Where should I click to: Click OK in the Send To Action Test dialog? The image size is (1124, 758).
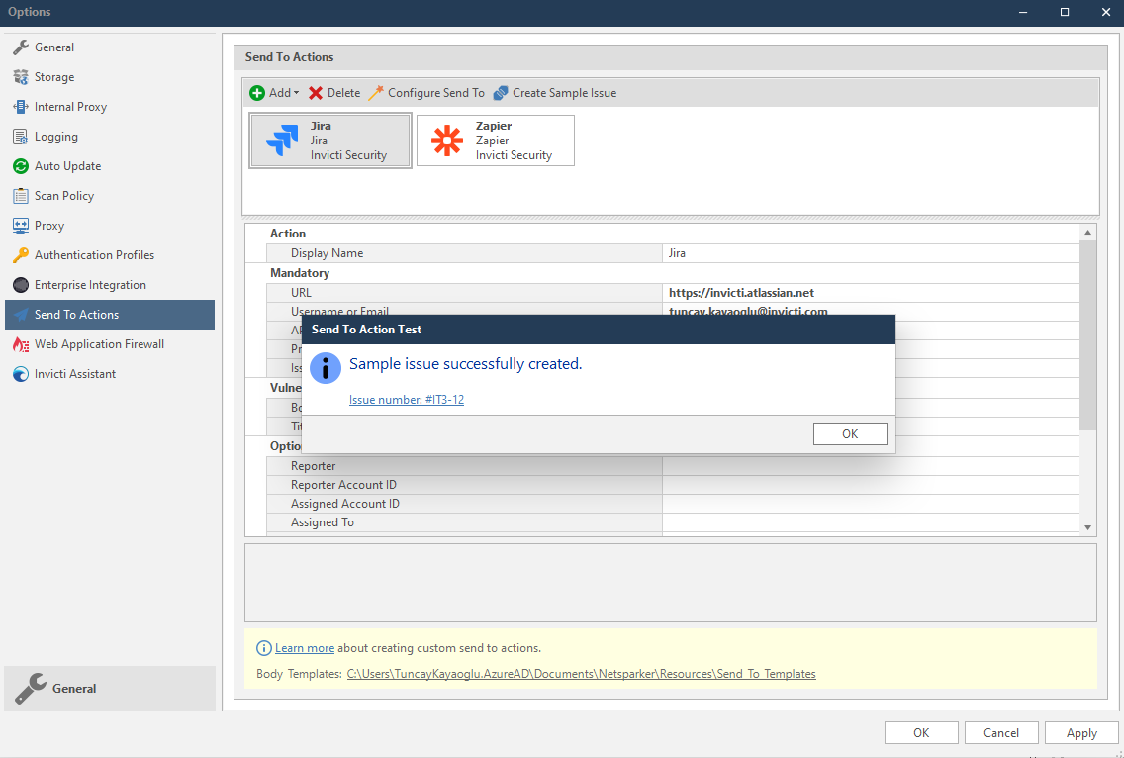pos(849,432)
